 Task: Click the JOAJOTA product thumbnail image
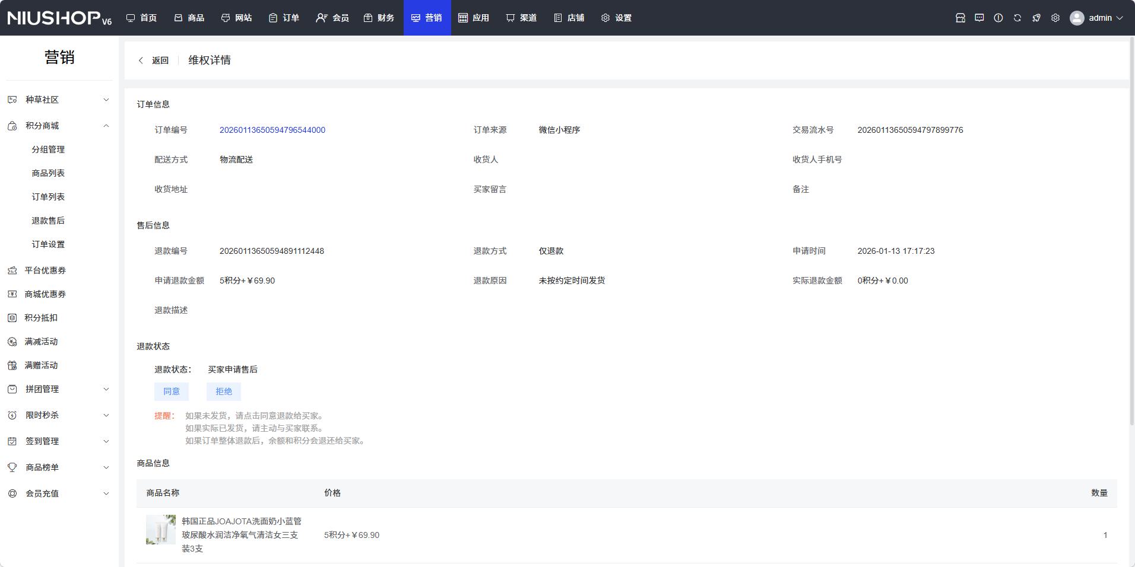(x=161, y=530)
